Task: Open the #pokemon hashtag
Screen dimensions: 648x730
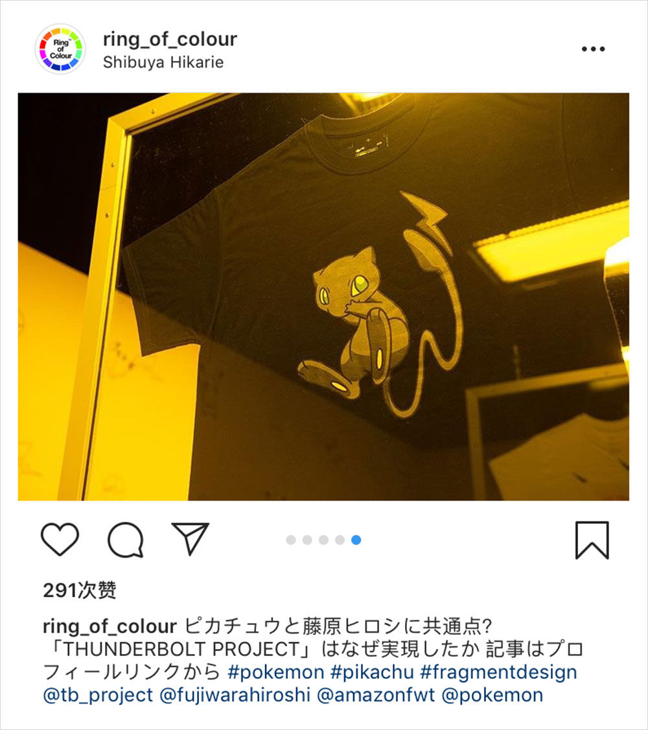Action: coord(276,672)
